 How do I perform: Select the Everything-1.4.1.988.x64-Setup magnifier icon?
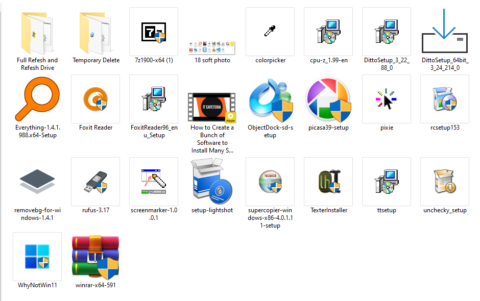click(37, 99)
